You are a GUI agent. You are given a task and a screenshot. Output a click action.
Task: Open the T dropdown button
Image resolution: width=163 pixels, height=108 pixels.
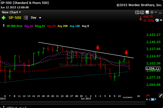coord(142,12)
